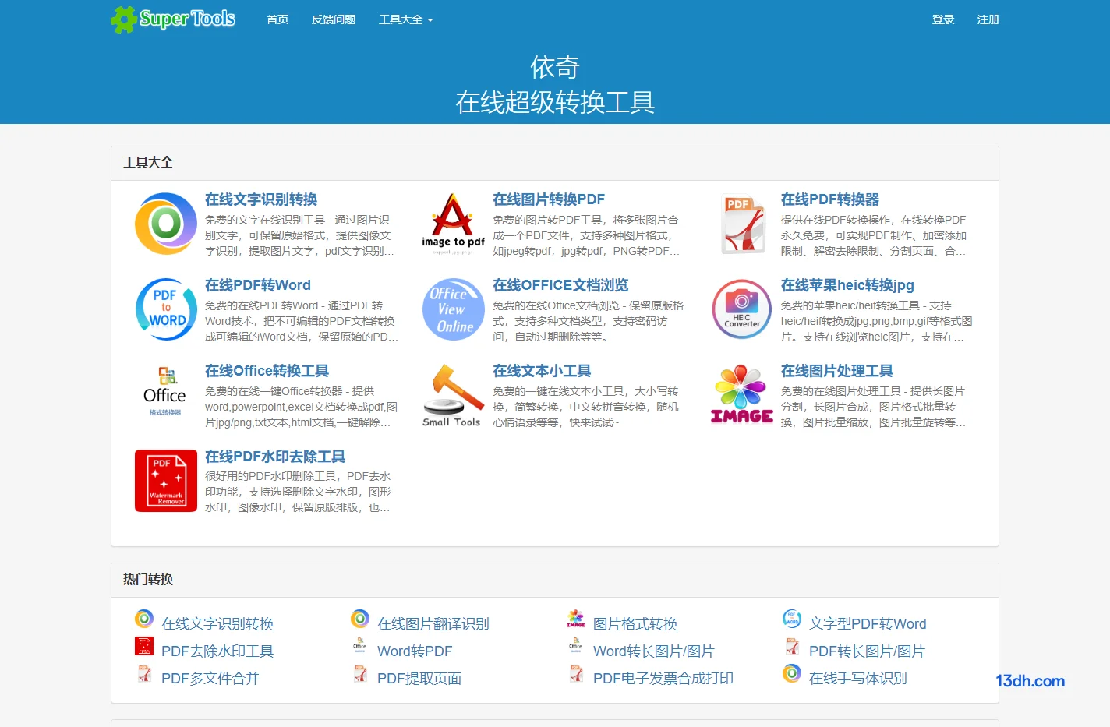
Task: Click small icon beside 在线手写体识别
Action: tap(792, 673)
